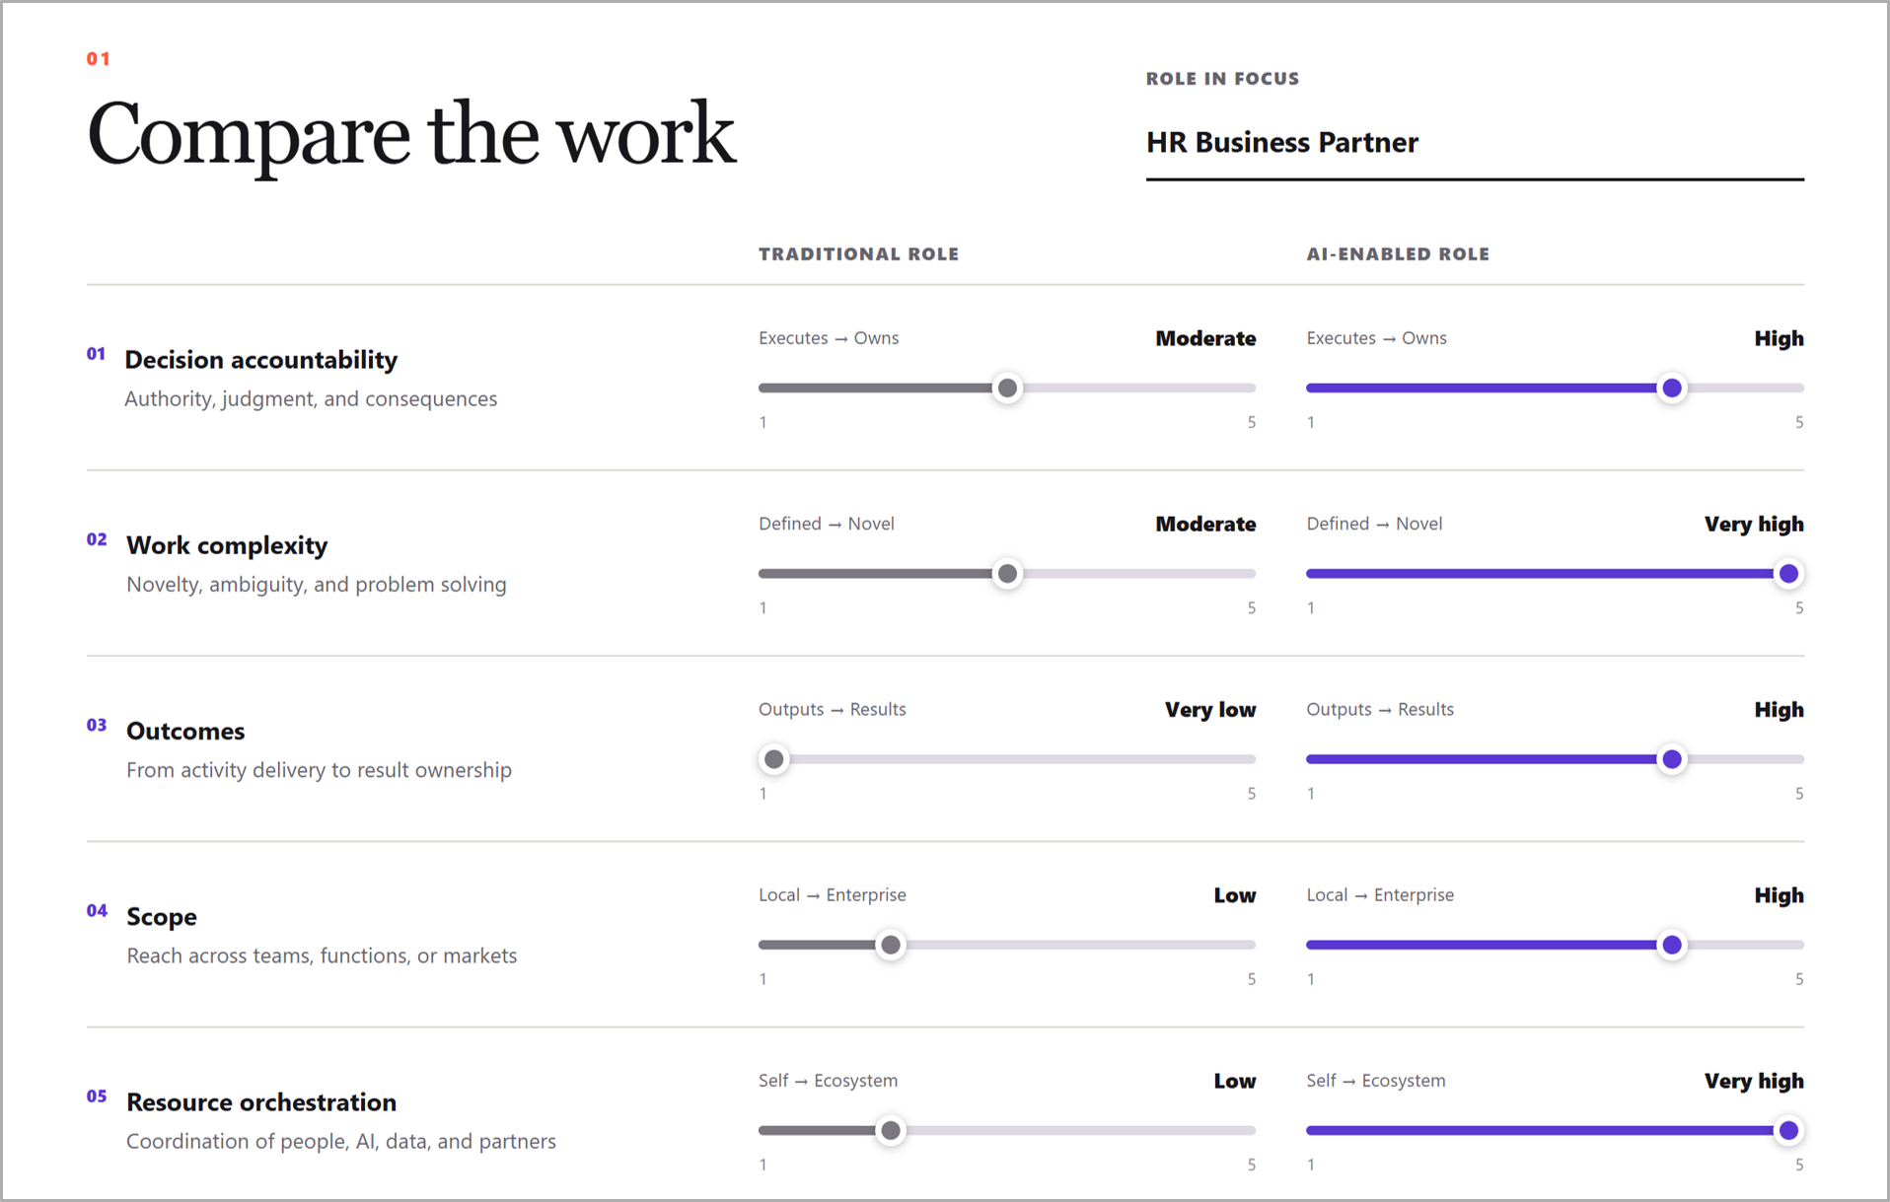Select the Work complexity heading
This screenshot has width=1890, height=1202.
click(x=227, y=545)
